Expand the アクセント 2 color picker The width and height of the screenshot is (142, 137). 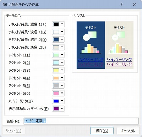point(58,62)
